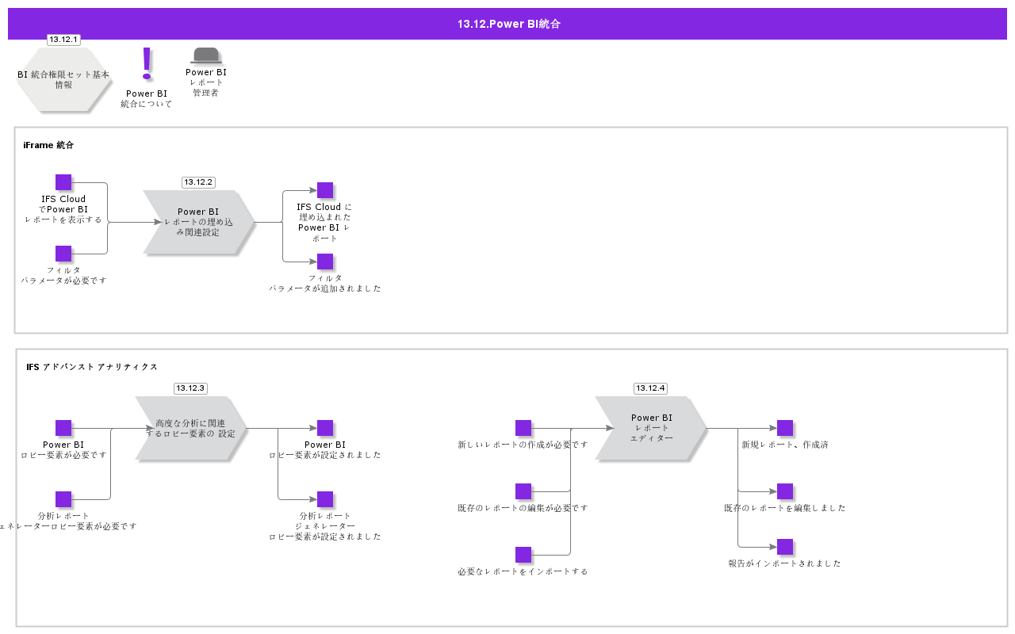The image size is (1015, 634).
Task: Click the 報告がインポートされました label
Action: coord(785,563)
